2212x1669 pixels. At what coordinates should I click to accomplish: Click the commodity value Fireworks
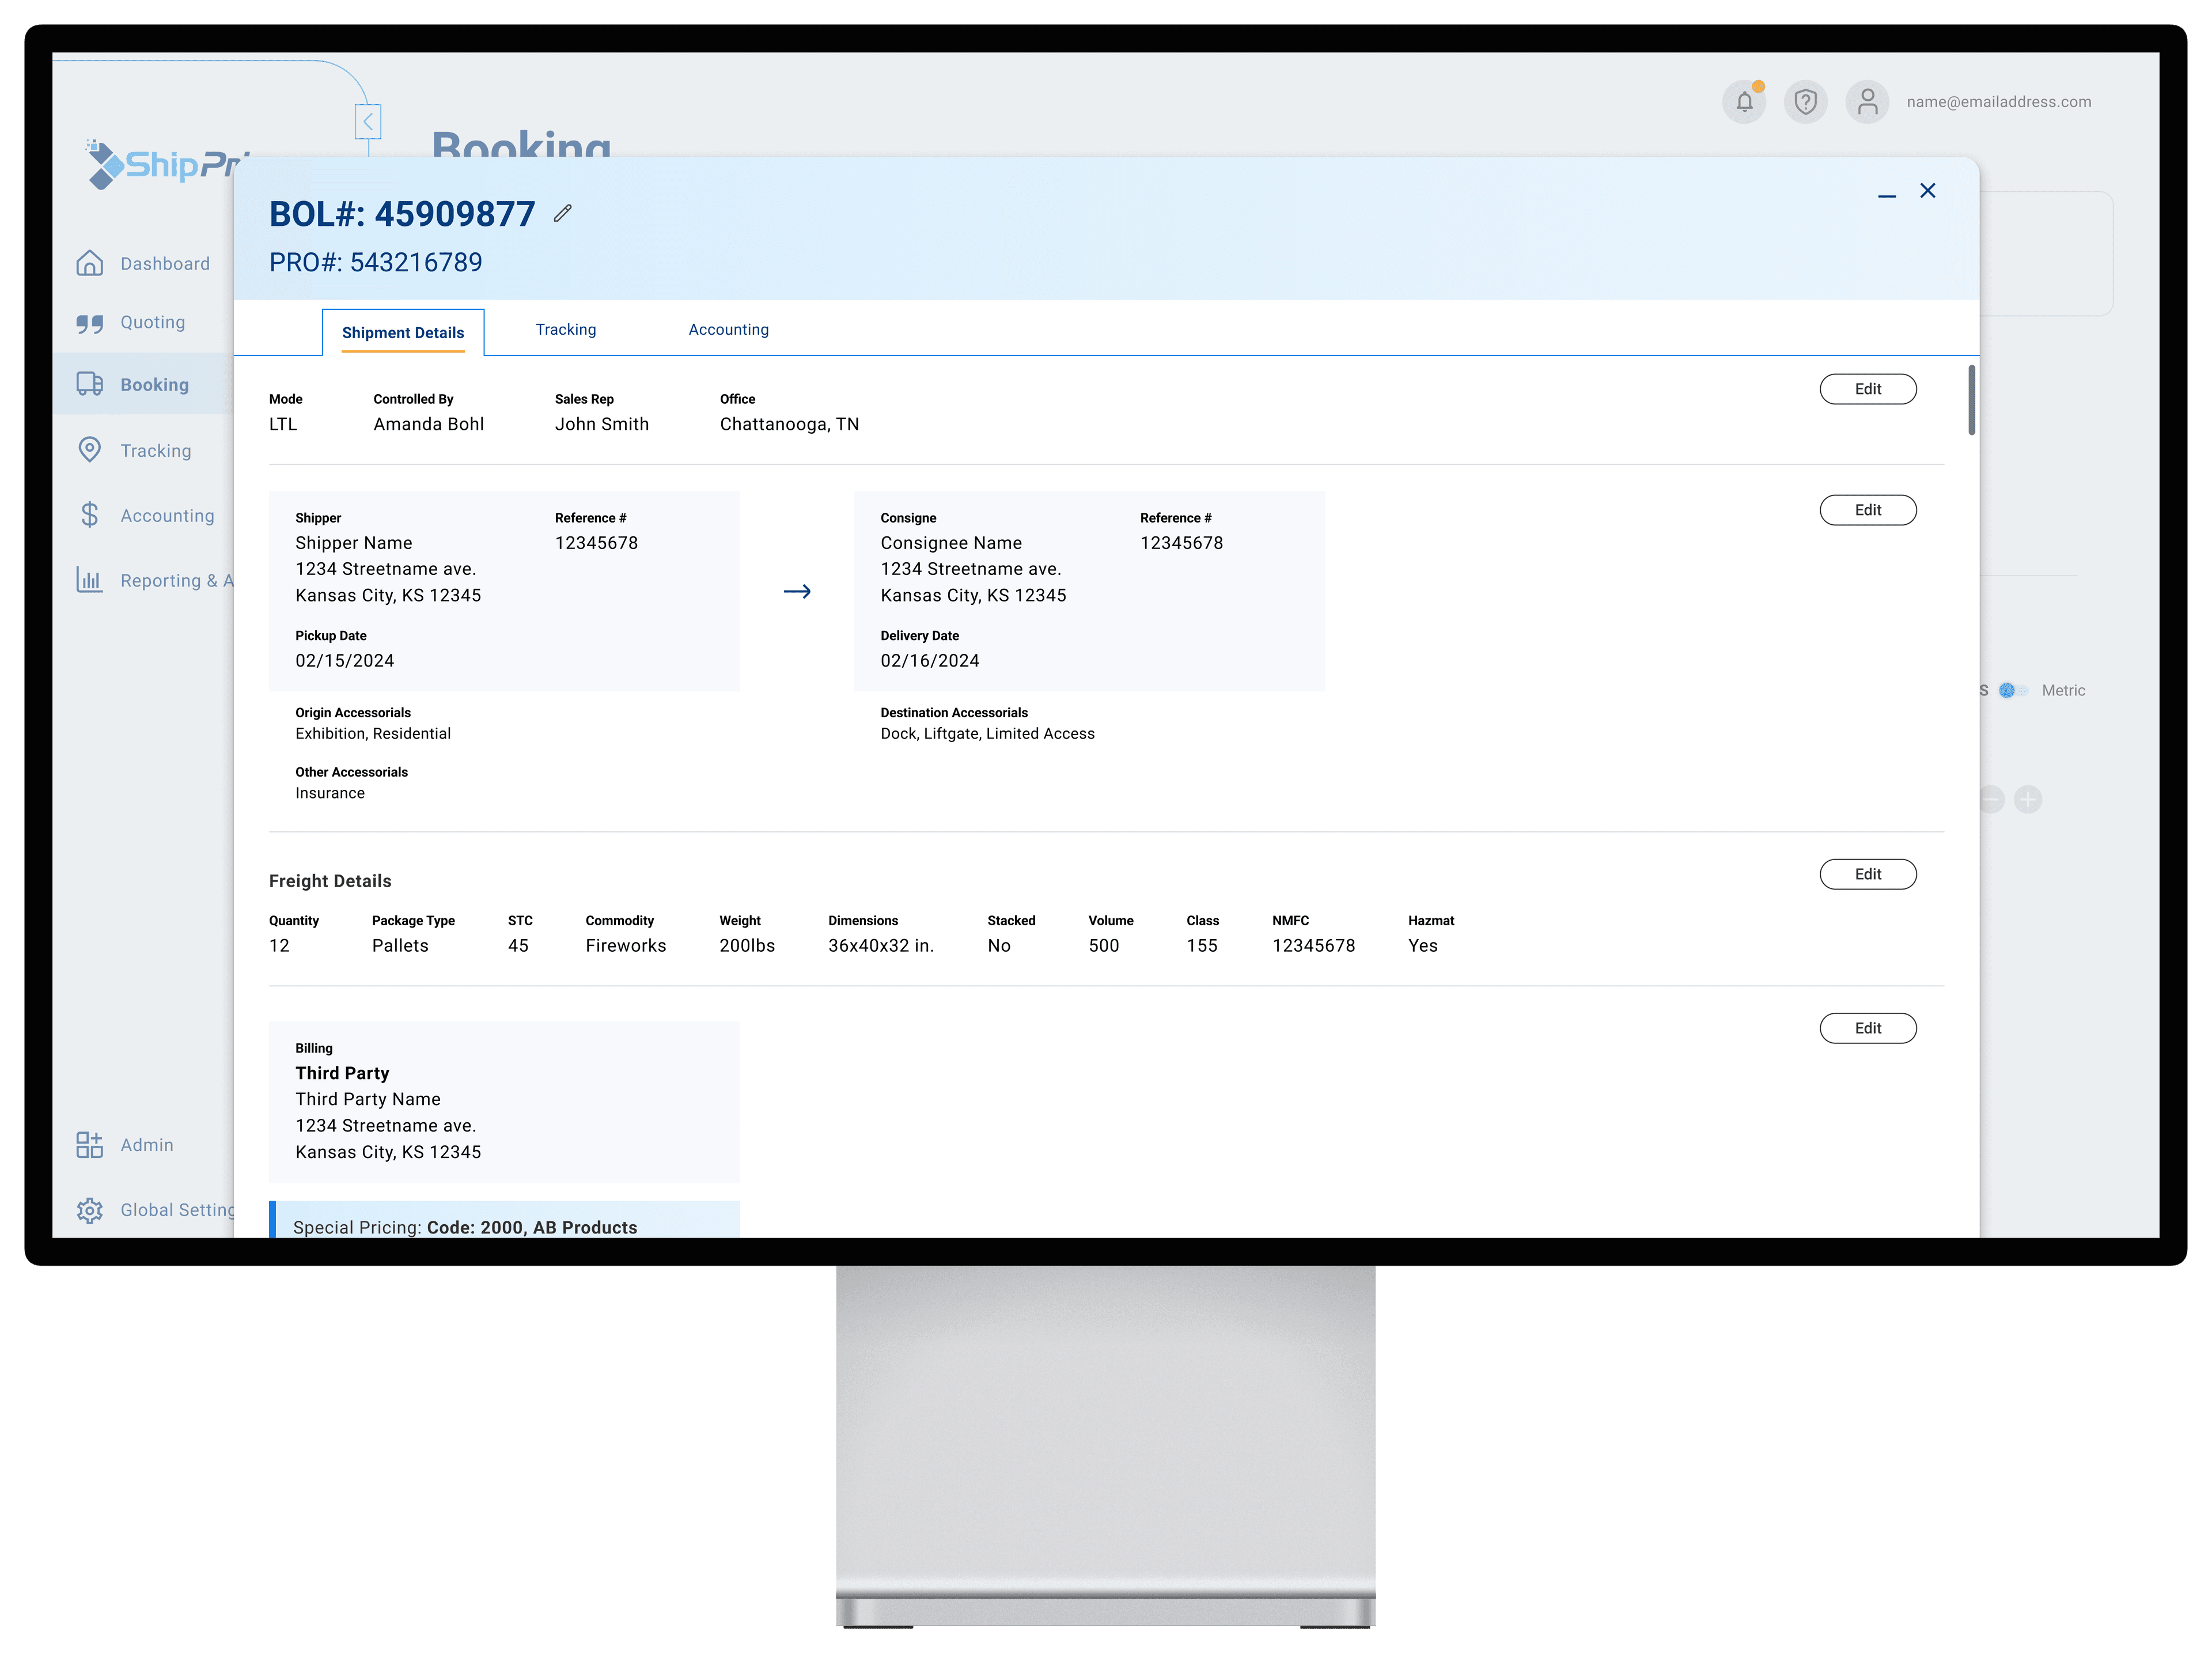pos(625,946)
